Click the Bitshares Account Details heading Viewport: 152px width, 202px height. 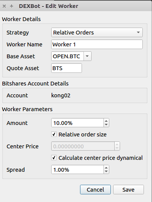pyautogui.click(x=35, y=84)
